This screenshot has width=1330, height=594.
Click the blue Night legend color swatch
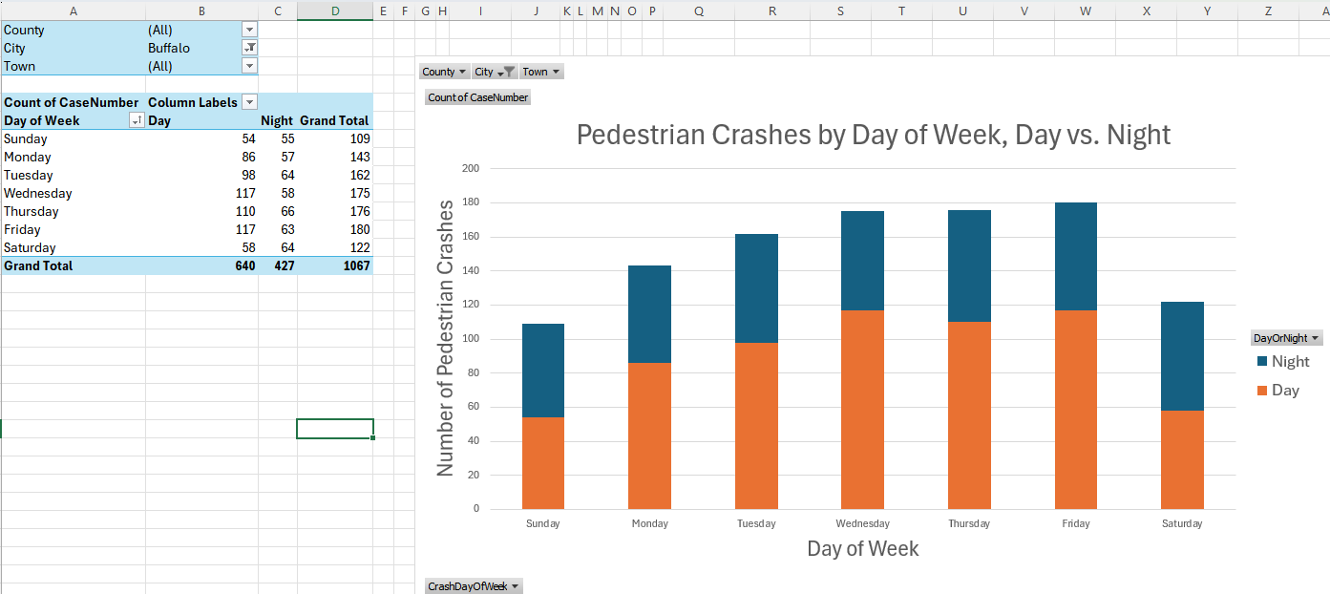[1262, 362]
